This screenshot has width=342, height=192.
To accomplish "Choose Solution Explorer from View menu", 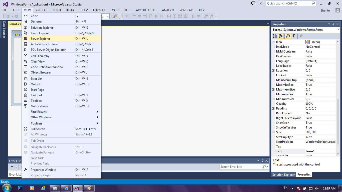I will [x=61, y=28].
